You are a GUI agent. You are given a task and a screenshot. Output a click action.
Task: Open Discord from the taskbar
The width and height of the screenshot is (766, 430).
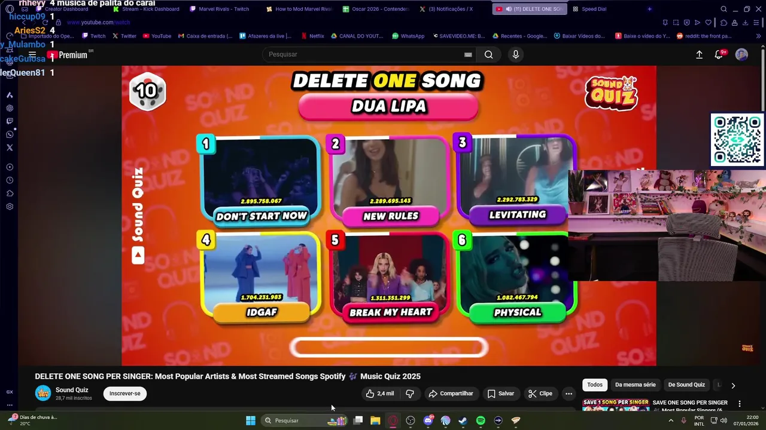(x=428, y=420)
